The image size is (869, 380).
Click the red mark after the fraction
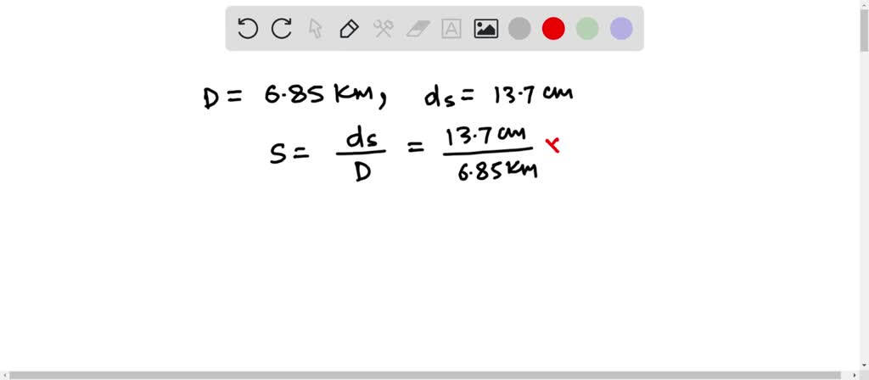pyautogui.click(x=552, y=145)
